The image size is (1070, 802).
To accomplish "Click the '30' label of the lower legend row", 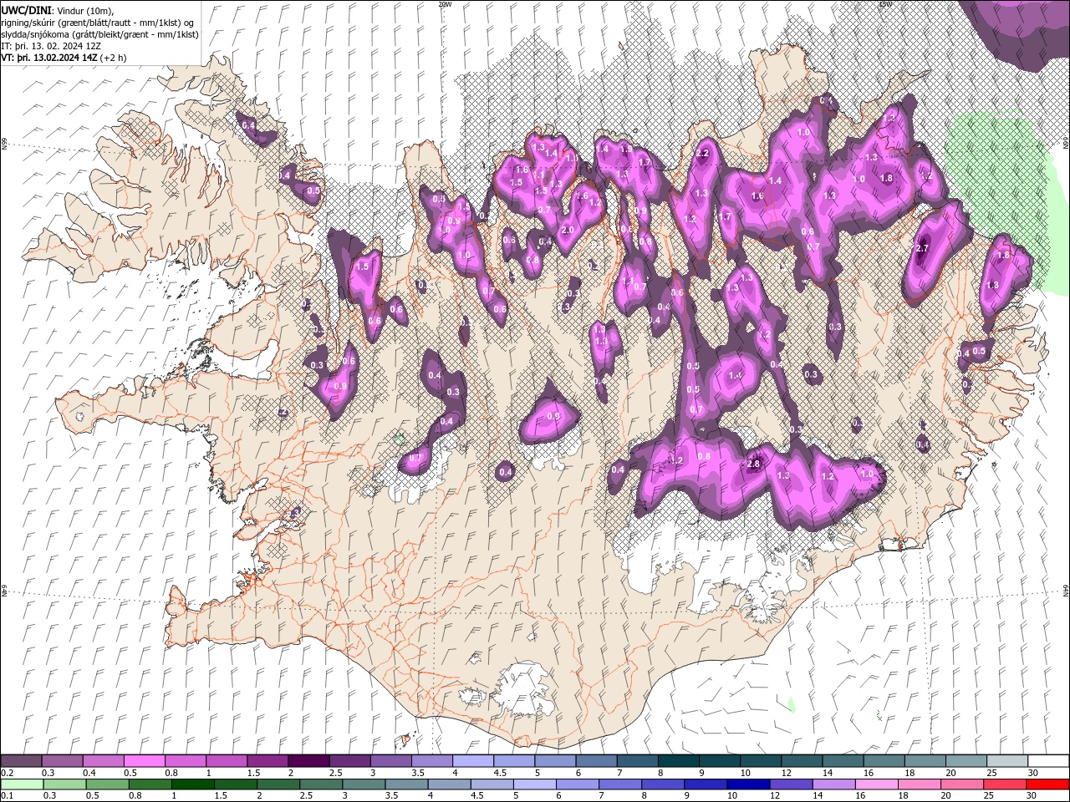I will click(1031, 796).
